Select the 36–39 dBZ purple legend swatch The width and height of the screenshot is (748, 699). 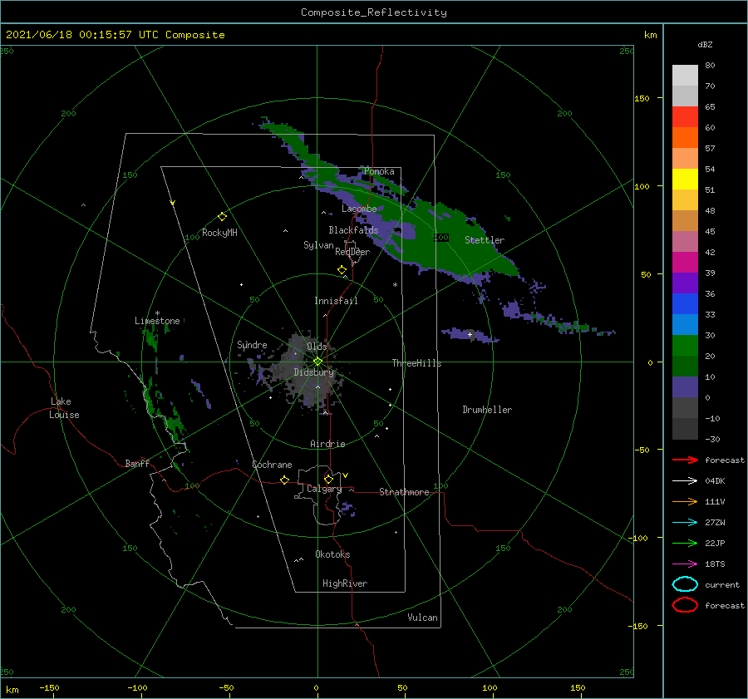pyautogui.click(x=685, y=283)
